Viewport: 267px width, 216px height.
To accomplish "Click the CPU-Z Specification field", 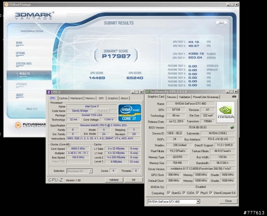I will coord(103,125).
